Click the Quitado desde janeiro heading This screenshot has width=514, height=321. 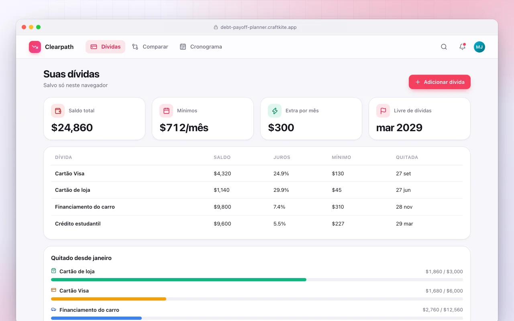point(81,258)
